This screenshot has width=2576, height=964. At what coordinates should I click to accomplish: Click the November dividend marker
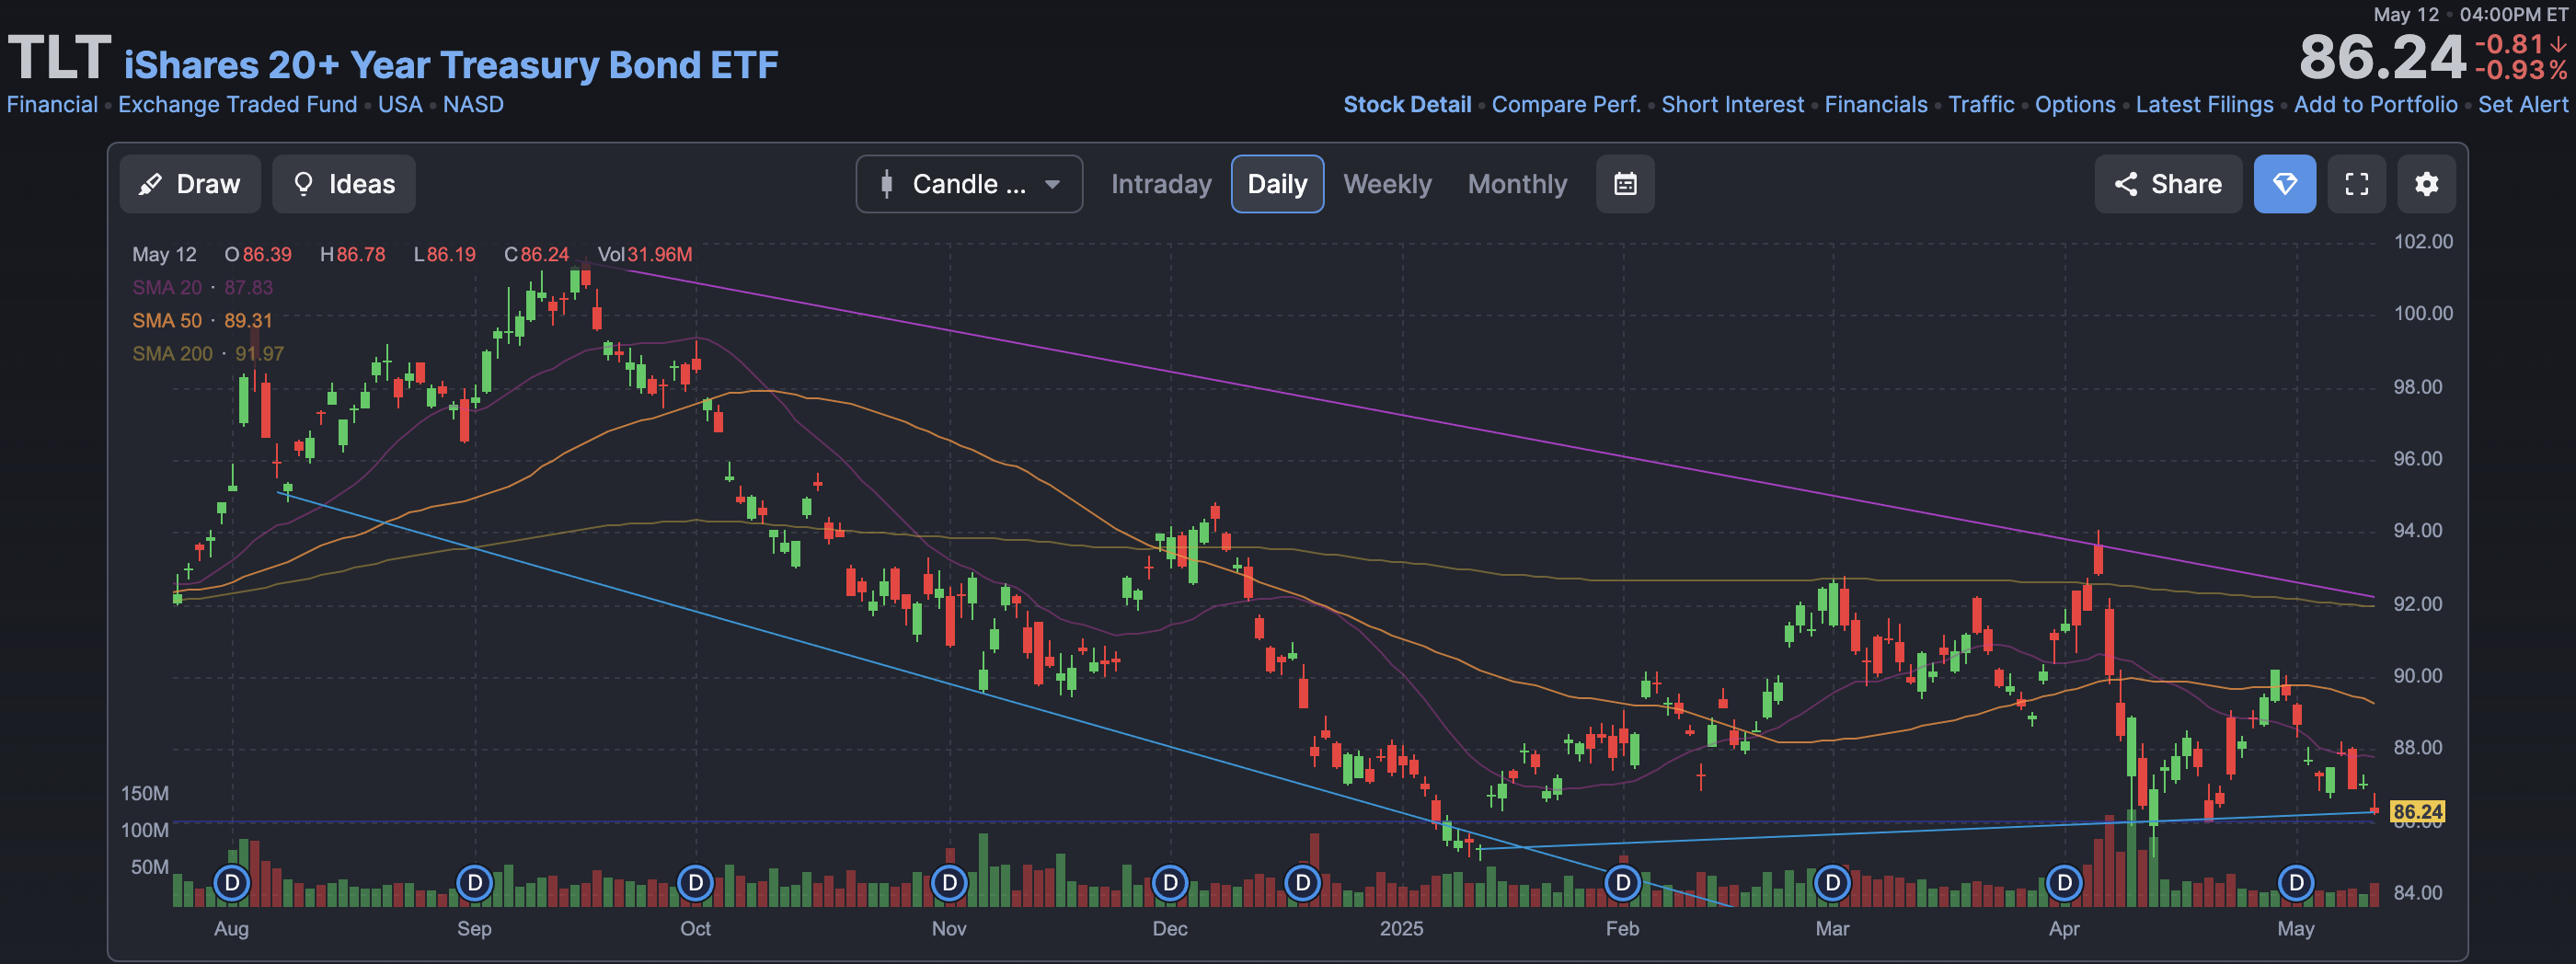(949, 883)
